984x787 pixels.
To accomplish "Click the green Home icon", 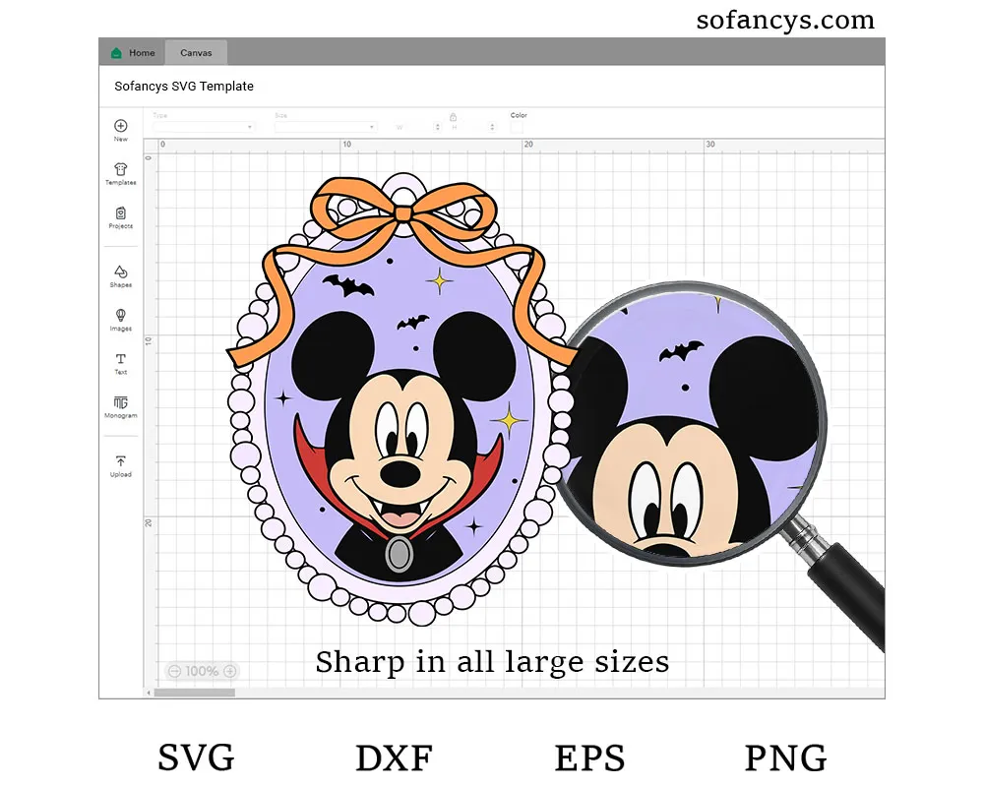I will [116, 53].
